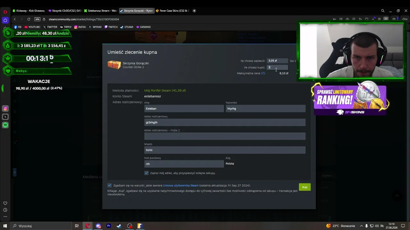
Task: Open Spotify from the Opera sidebar
Action: coord(5,125)
